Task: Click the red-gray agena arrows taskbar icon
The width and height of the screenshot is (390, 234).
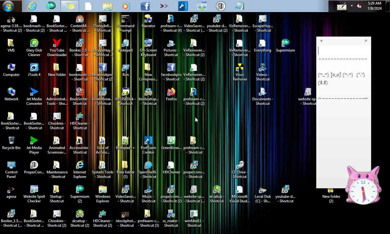Action: [164, 6]
